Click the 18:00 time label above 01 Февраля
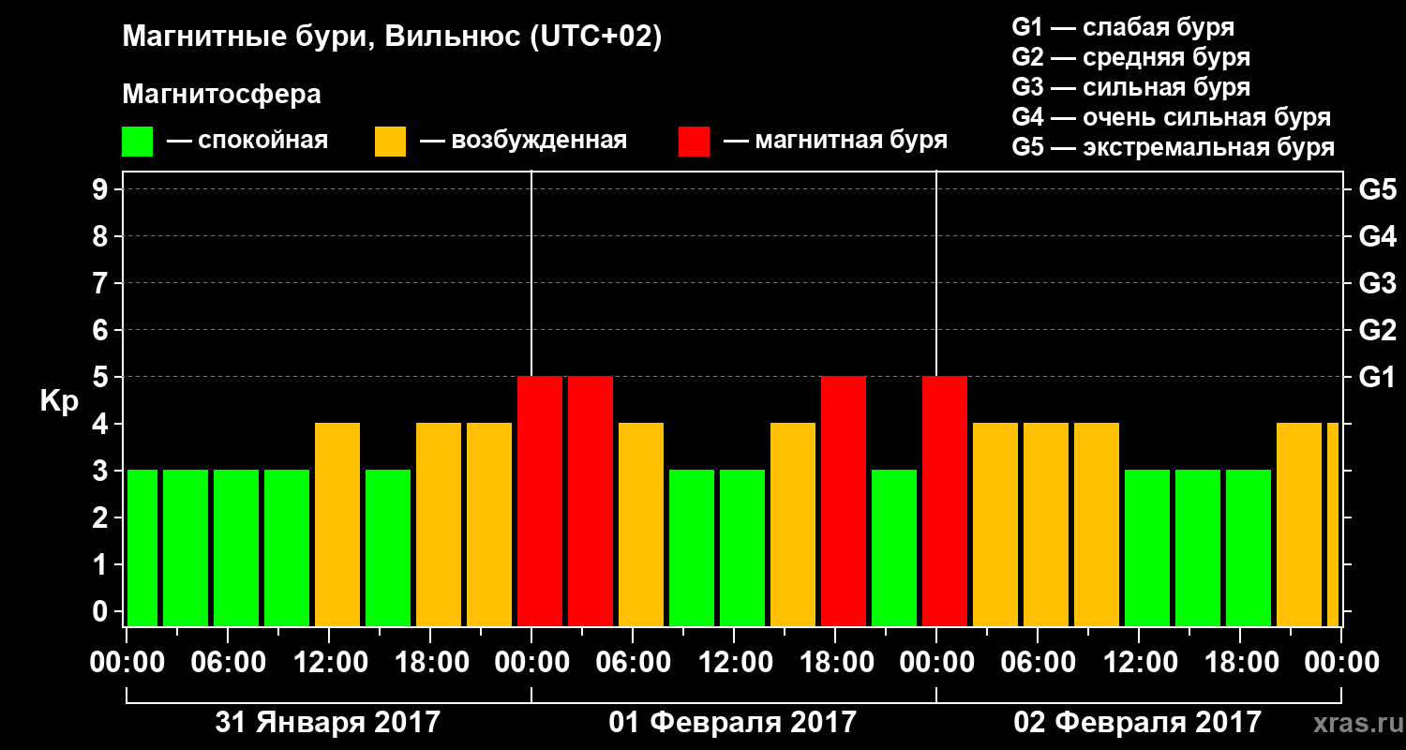The height and width of the screenshot is (750, 1406). [x=835, y=662]
